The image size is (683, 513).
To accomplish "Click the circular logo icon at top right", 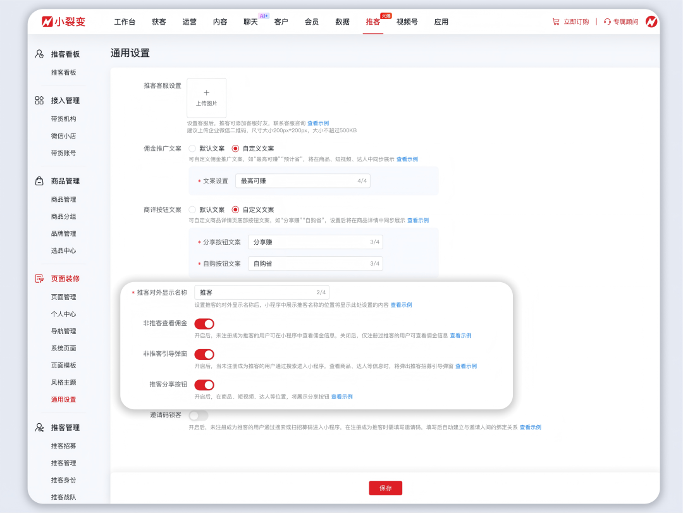I will 651,21.
